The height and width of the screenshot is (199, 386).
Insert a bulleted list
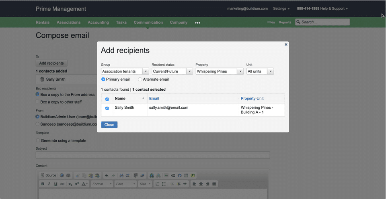point(164,184)
